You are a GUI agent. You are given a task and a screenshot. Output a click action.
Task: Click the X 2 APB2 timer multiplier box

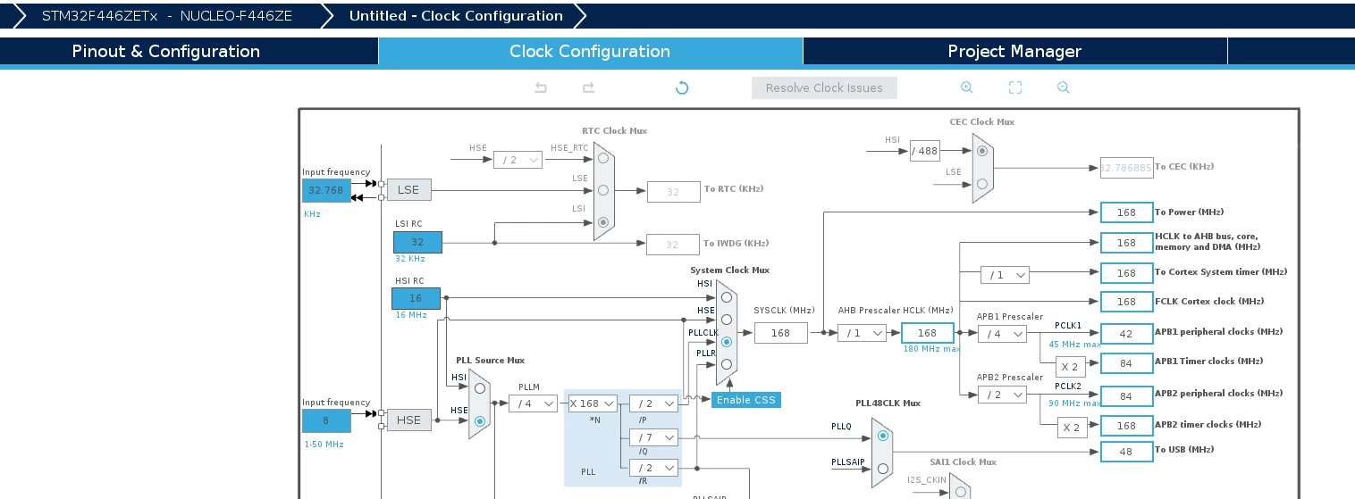click(1073, 427)
